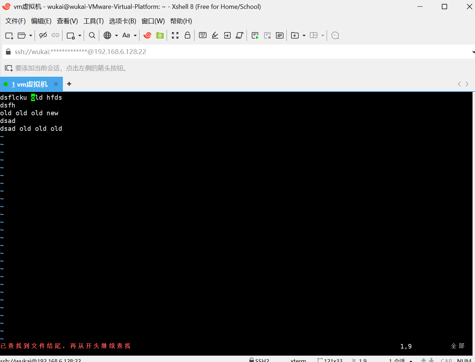Click the Open session folder icon

pyautogui.click(x=22, y=35)
